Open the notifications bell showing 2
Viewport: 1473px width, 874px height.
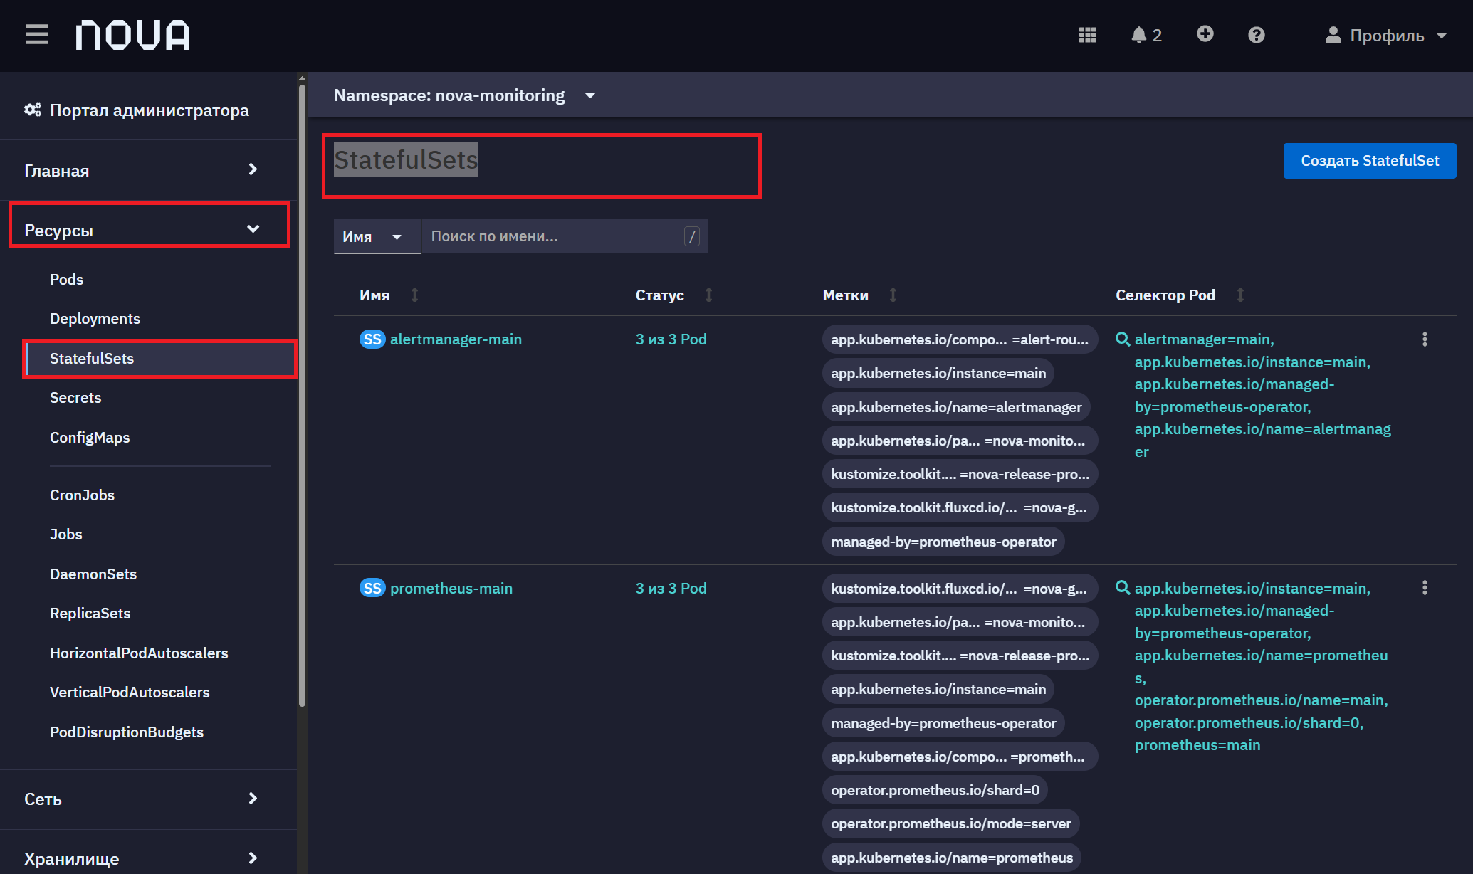(1146, 35)
